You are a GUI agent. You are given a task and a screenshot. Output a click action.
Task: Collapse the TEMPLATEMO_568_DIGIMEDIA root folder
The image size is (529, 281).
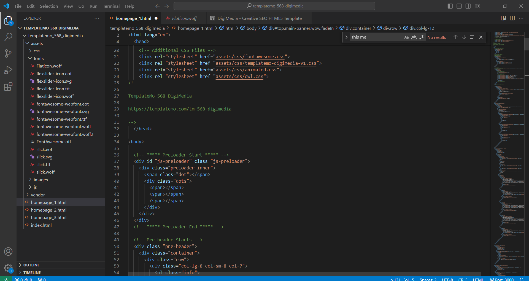(x=51, y=28)
